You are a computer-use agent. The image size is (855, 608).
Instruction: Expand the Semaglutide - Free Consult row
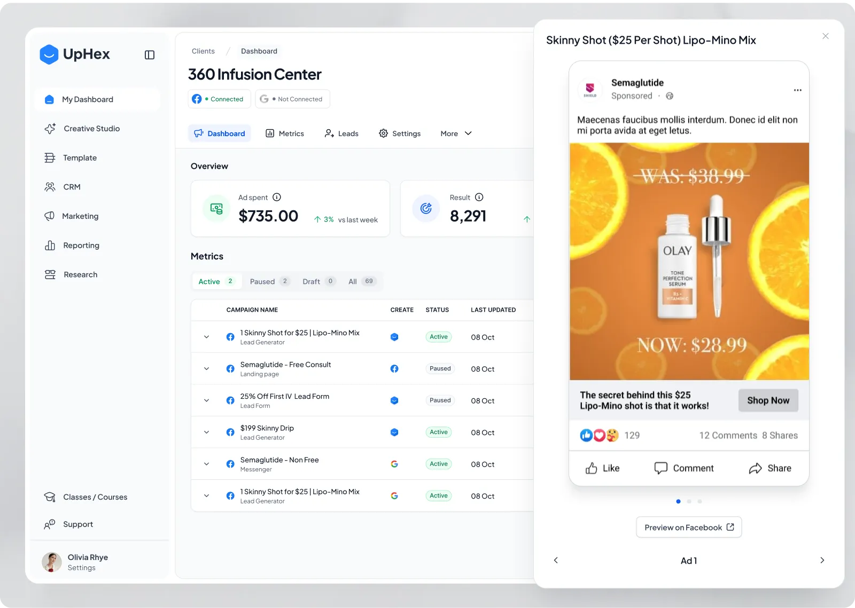[206, 368]
